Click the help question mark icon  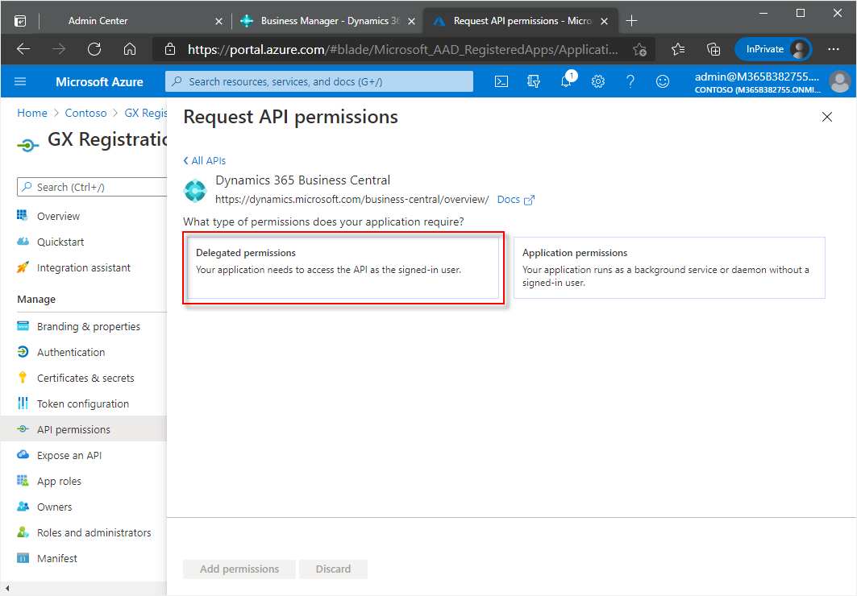(x=630, y=81)
